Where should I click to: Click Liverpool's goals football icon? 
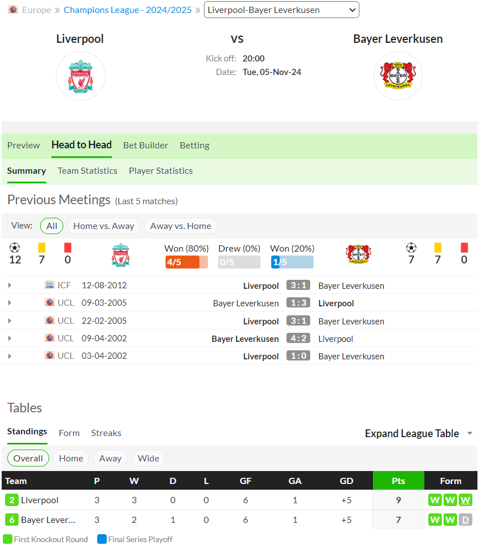click(x=15, y=248)
